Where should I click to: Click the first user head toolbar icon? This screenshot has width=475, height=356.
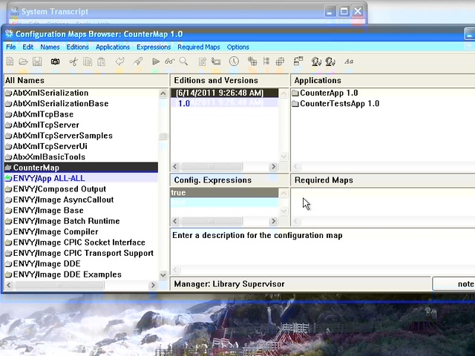(316, 62)
